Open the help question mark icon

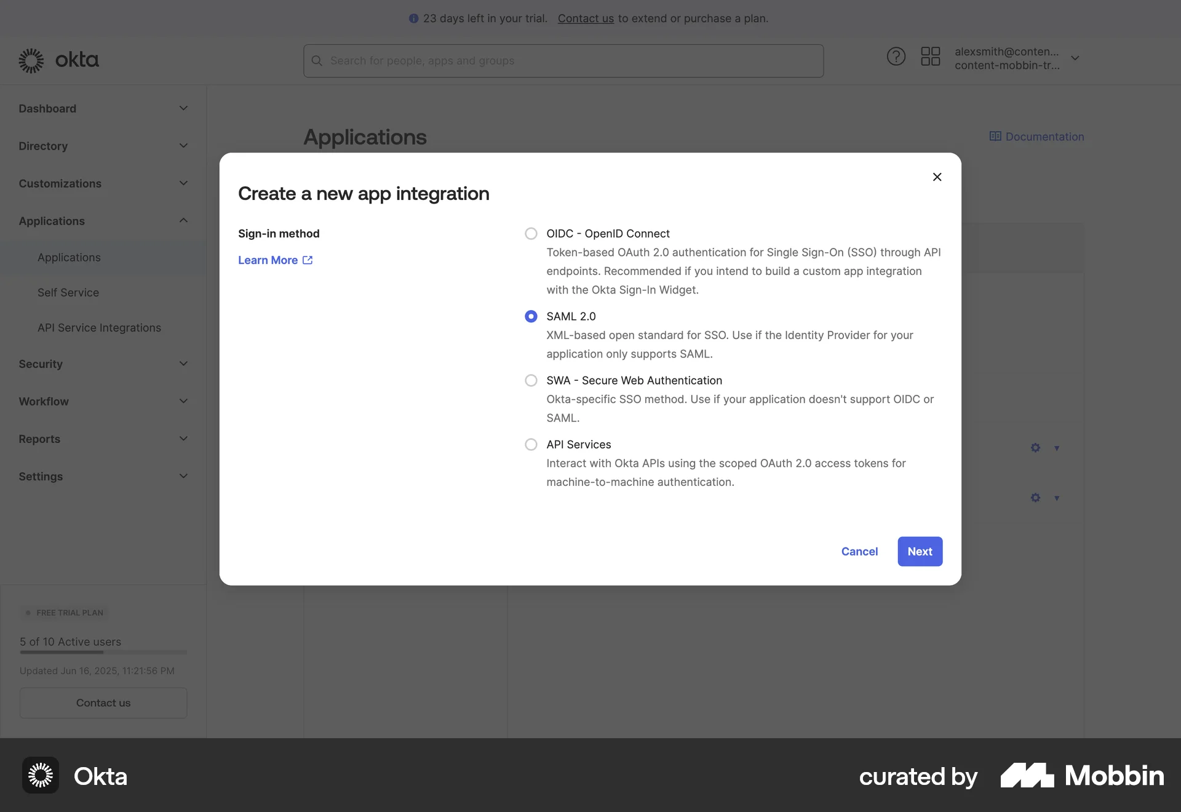pos(896,56)
